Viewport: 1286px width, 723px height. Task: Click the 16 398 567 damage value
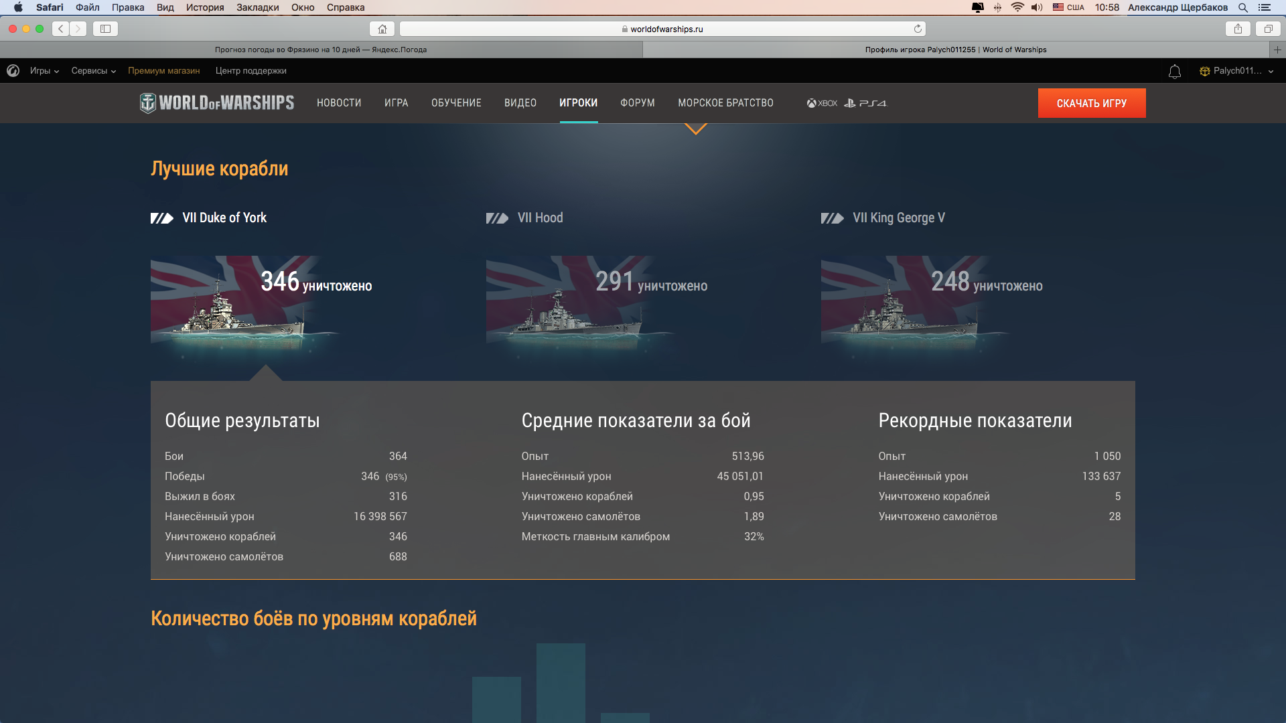(380, 516)
